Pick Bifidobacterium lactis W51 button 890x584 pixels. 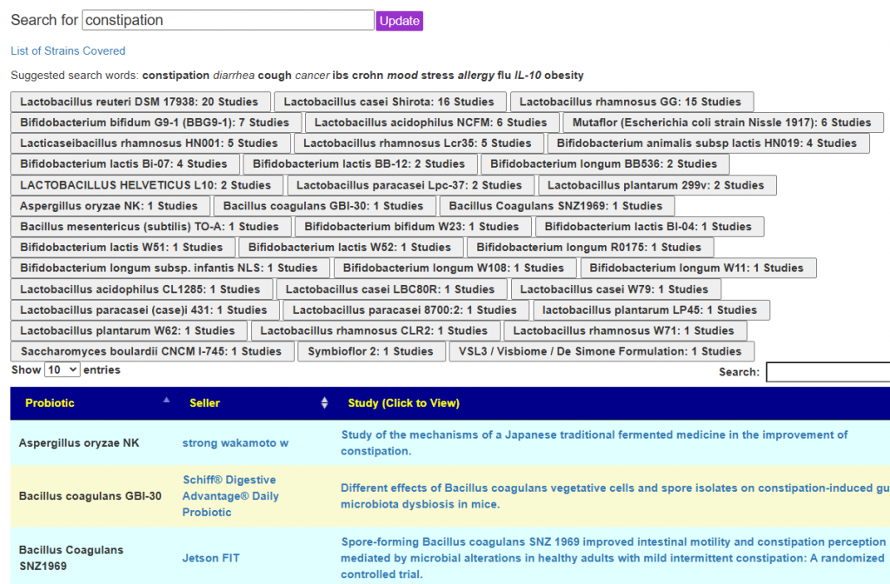pos(122,248)
